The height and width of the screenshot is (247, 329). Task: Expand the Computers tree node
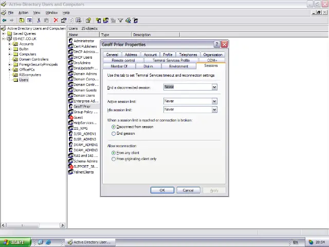coord(9,54)
